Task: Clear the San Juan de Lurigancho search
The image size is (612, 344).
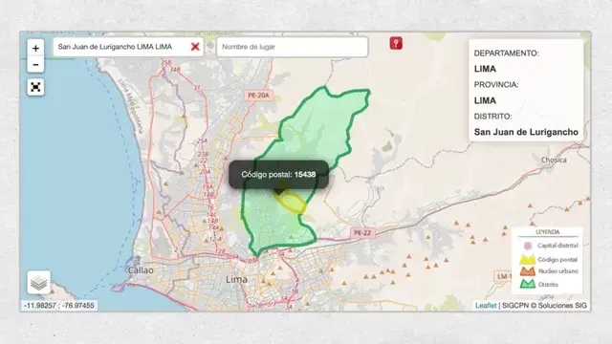Action: pos(195,47)
